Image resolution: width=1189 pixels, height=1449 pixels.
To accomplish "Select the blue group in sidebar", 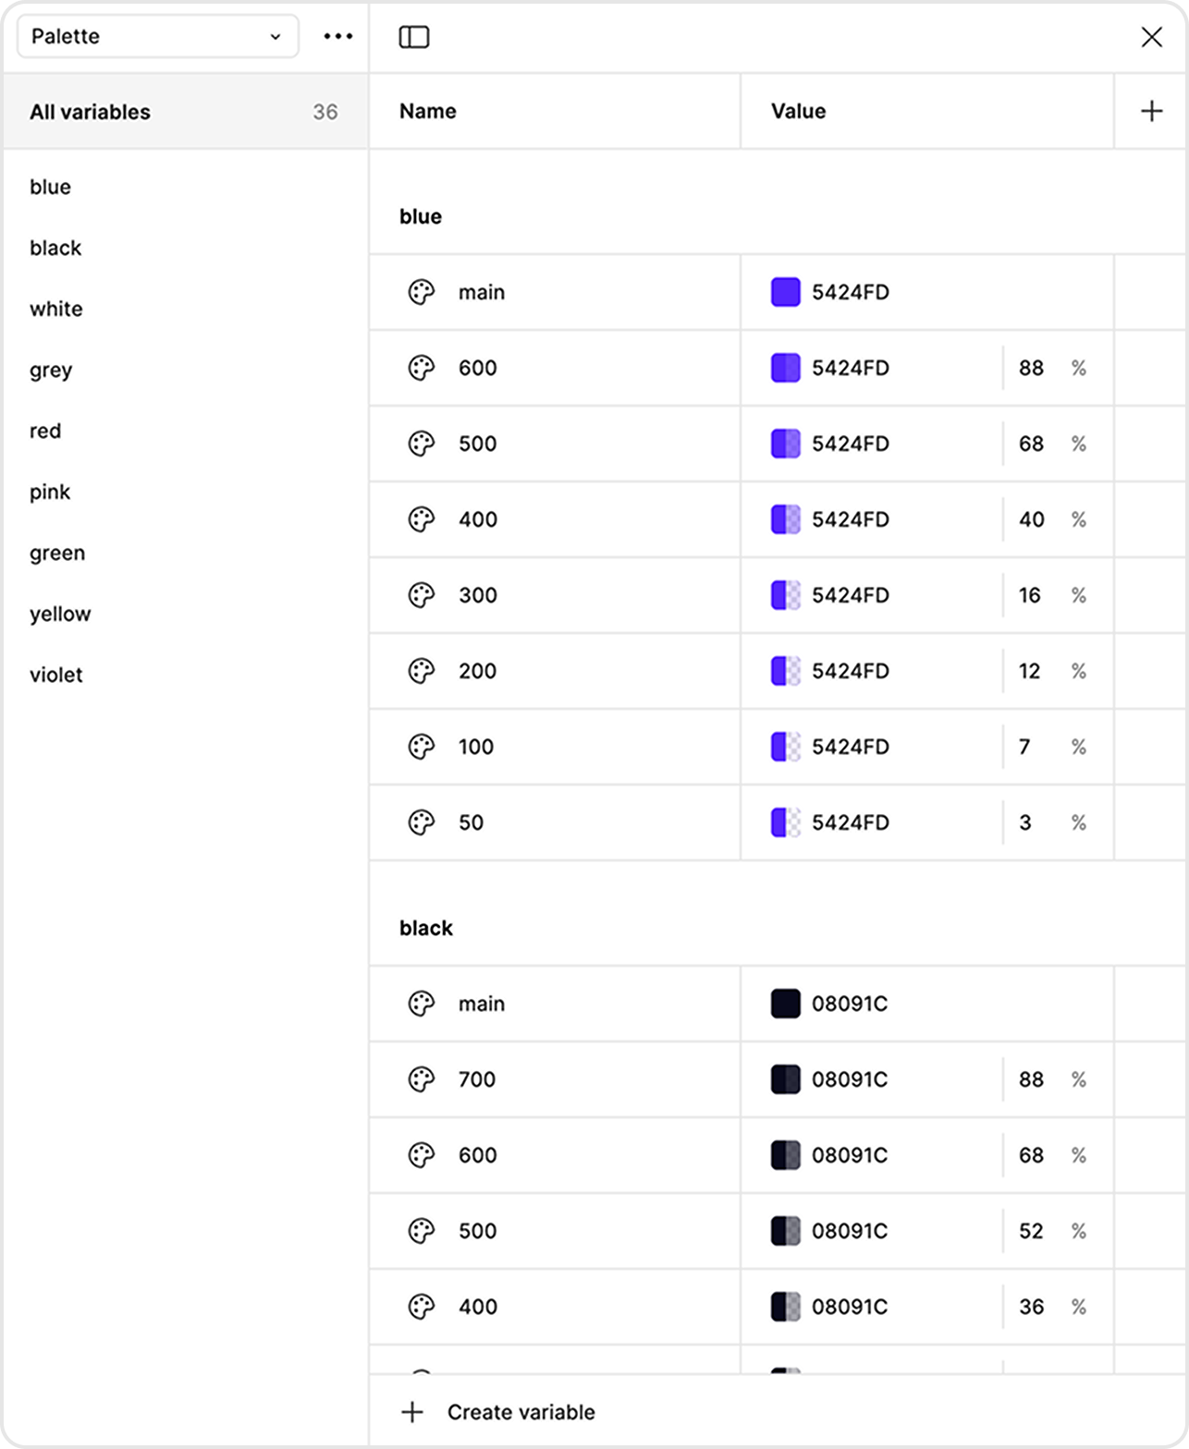I will tap(50, 187).
